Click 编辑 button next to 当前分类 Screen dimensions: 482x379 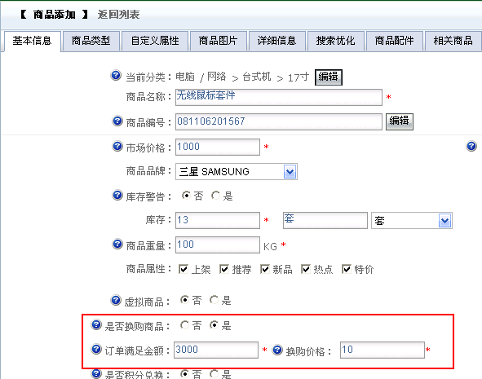pos(329,77)
